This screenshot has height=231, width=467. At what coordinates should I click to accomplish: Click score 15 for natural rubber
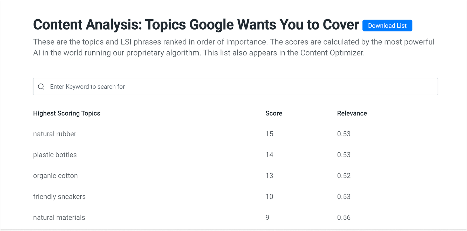point(269,134)
